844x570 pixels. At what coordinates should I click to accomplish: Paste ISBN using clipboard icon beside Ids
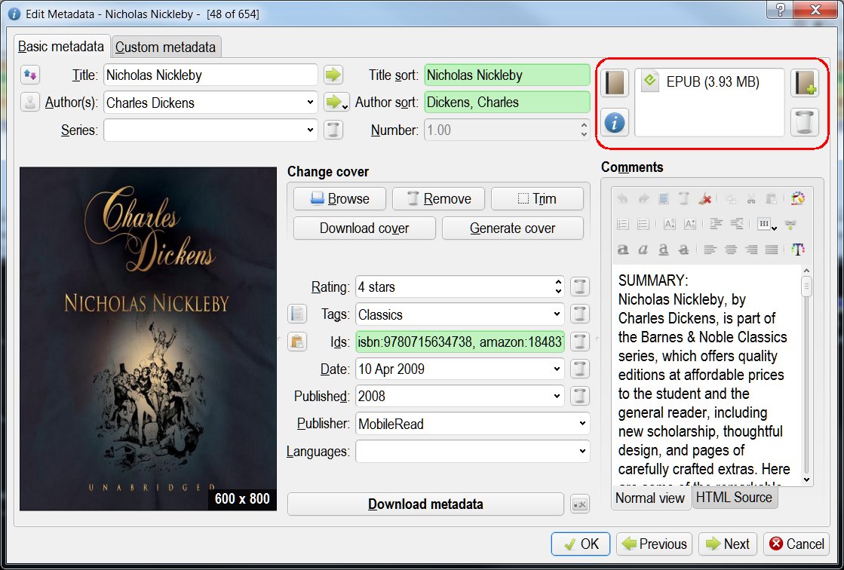click(297, 342)
